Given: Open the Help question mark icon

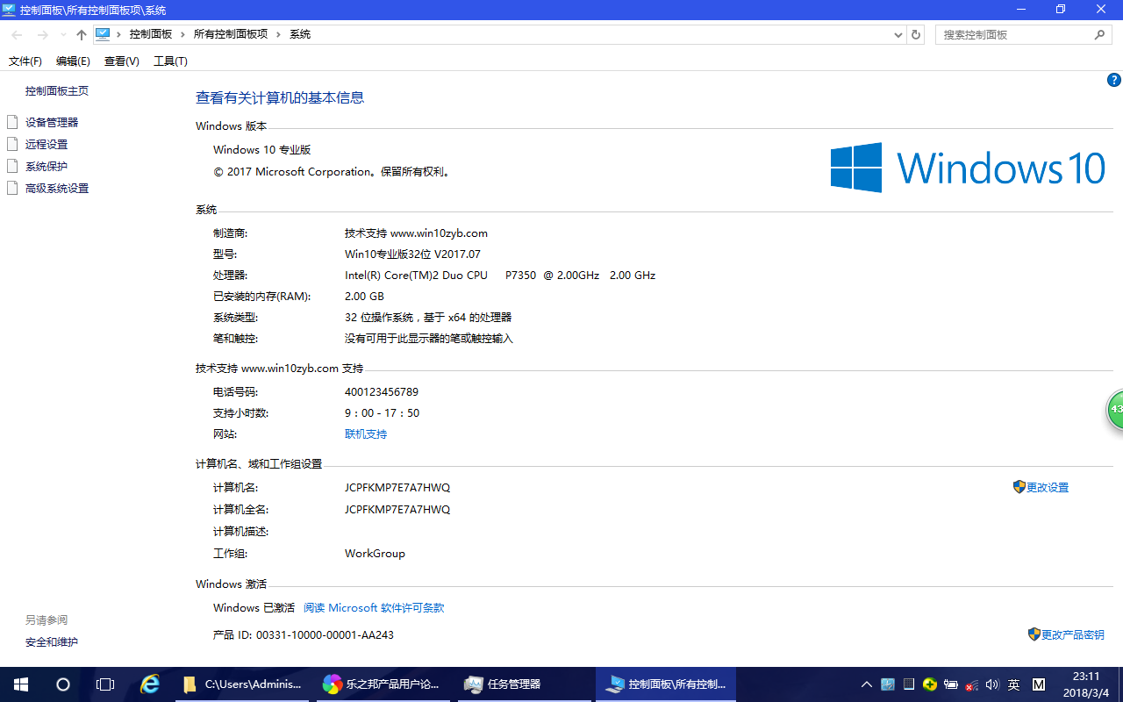Looking at the screenshot, I should click(x=1113, y=80).
